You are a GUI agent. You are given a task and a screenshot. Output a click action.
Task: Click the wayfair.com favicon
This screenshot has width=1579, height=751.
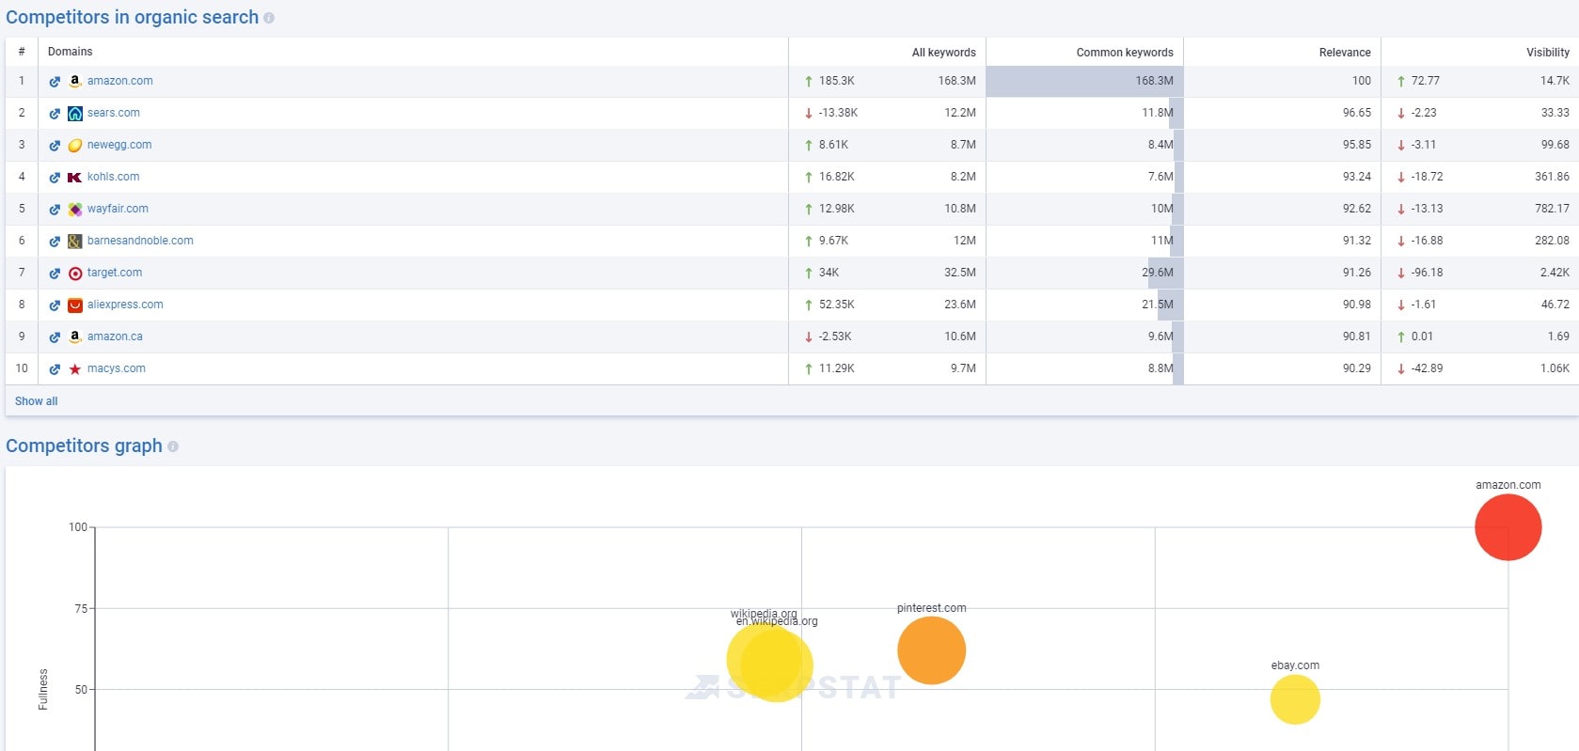click(75, 210)
